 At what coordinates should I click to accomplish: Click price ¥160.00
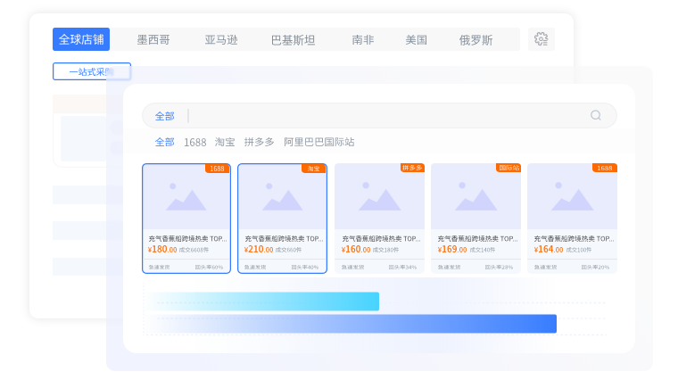pyautogui.click(x=356, y=249)
